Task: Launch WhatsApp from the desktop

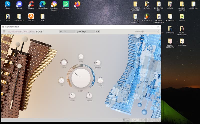Action: (x=66, y=5)
